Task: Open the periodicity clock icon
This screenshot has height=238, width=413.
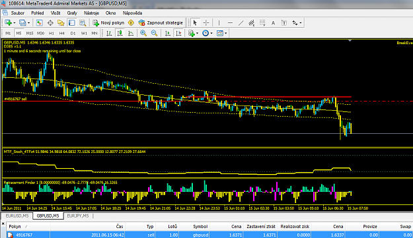Action: coord(206,33)
